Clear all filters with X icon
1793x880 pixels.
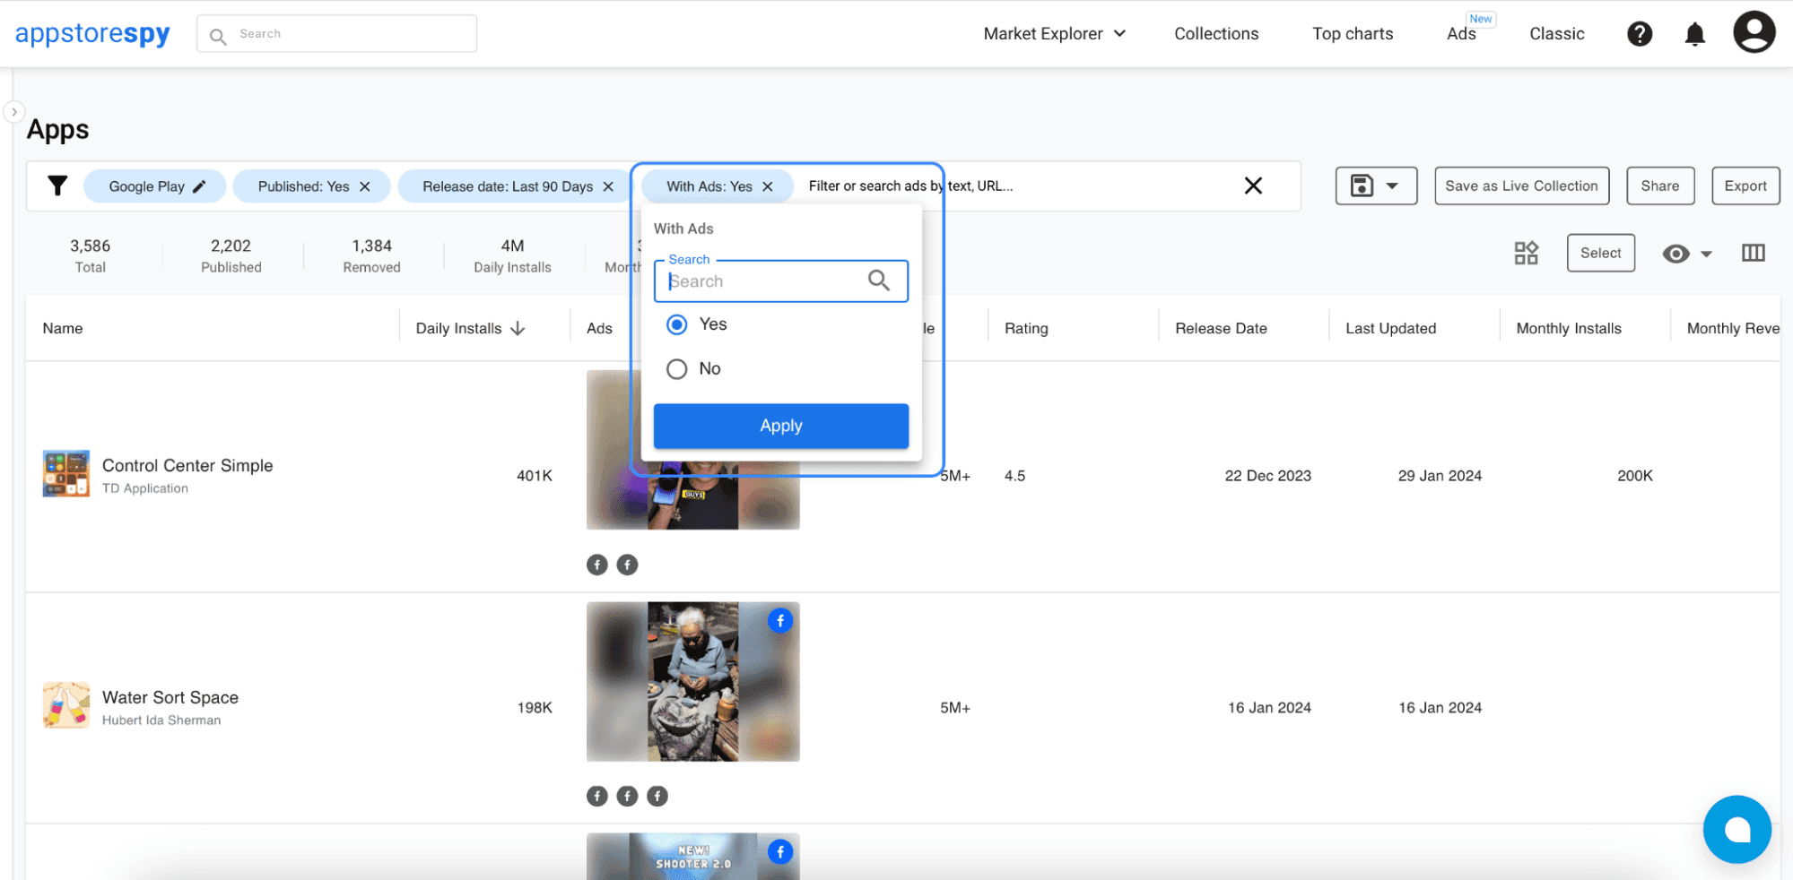coord(1253,185)
